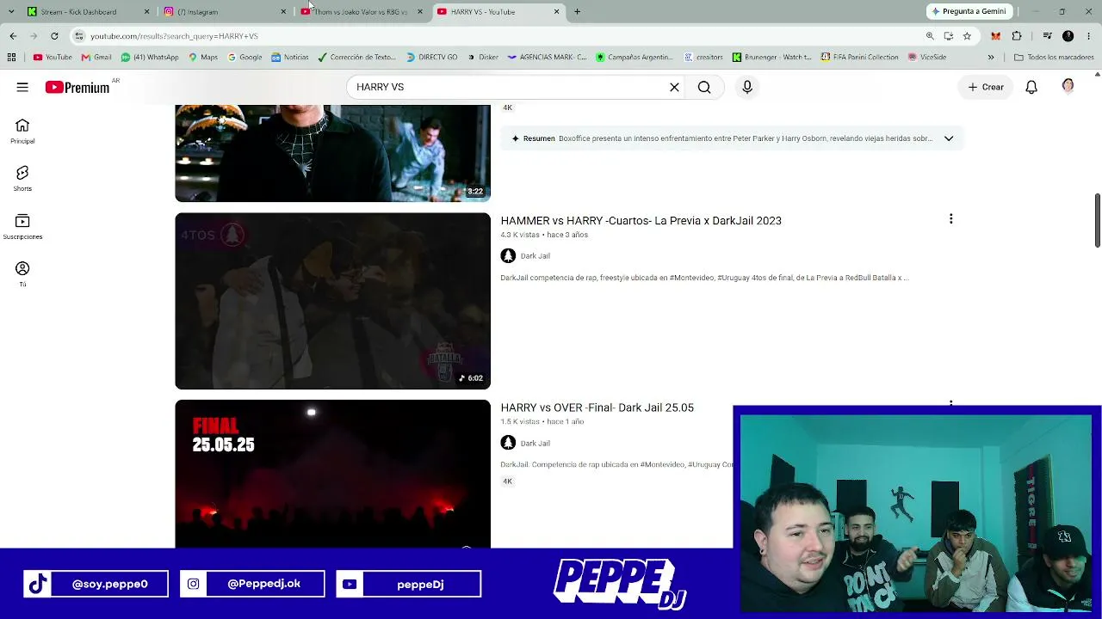1102x619 pixels.
Task: Click the search magnifier button
Action: pyautogui.click(x=704, y=87)
